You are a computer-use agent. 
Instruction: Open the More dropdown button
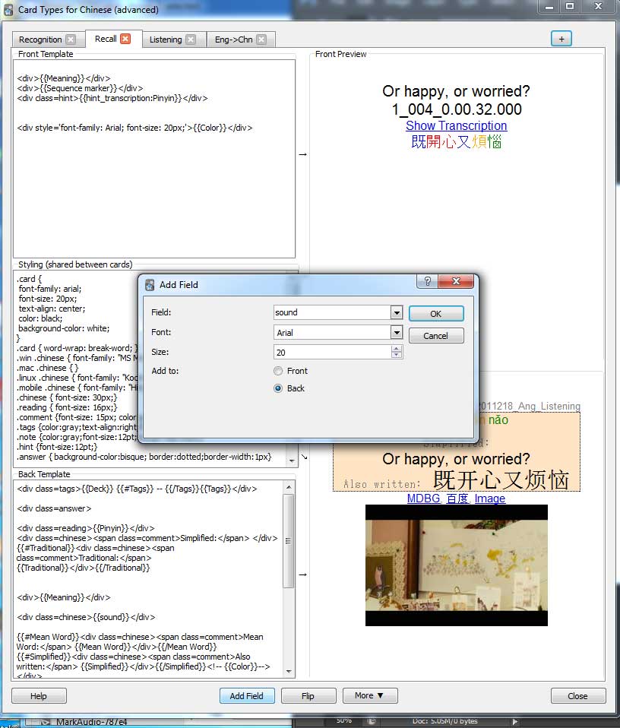click(369, 695)
